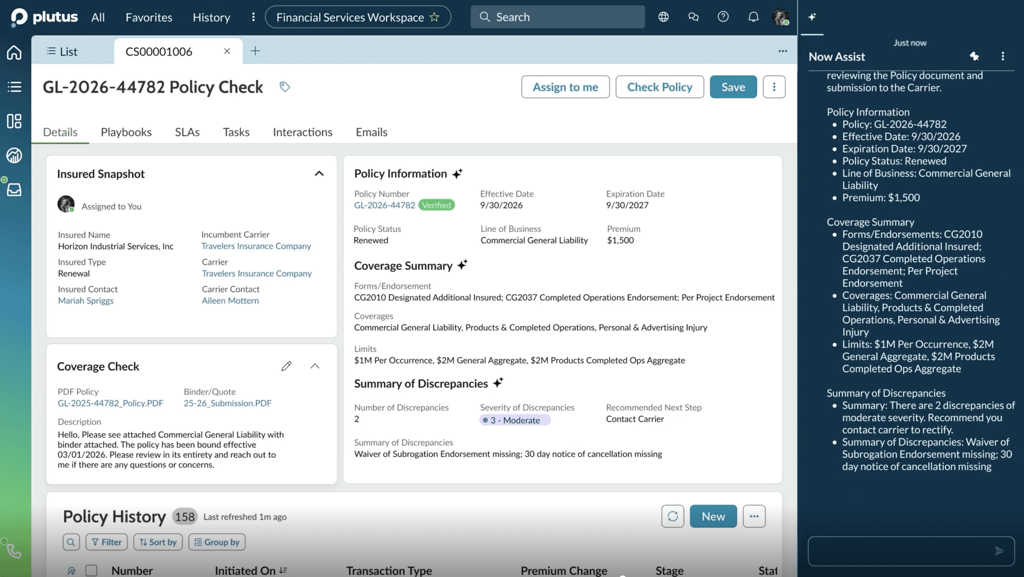This screenshot has width=1024, height=577.
Task: Toggle favorite star for Financial Services Workspace
Action: pyautogui.click(x=435, y=17)
